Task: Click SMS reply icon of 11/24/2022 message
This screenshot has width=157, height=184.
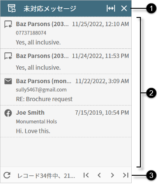Action: tap(8, 56)
